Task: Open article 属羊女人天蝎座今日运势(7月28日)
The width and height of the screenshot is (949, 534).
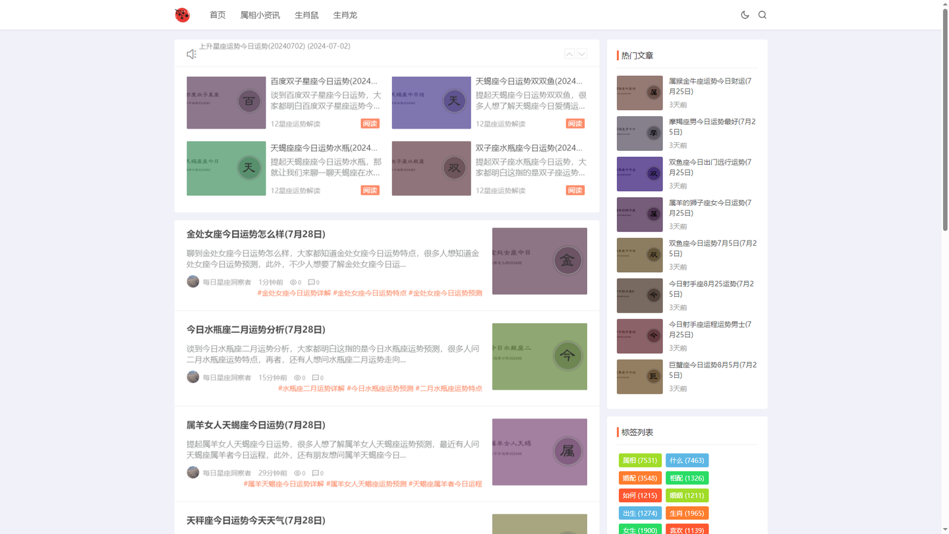Action: (256, 425)
